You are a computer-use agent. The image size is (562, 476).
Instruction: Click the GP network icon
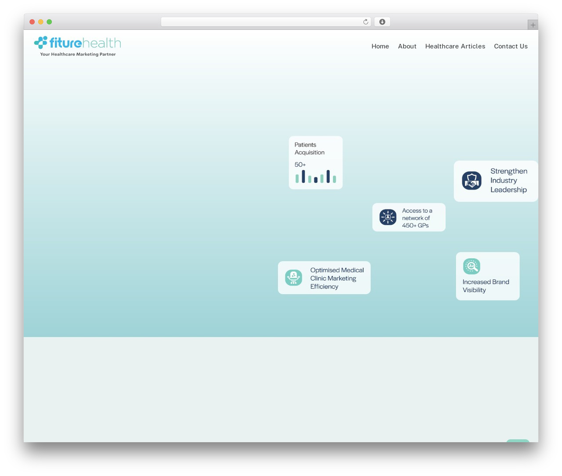click(388, 217)
